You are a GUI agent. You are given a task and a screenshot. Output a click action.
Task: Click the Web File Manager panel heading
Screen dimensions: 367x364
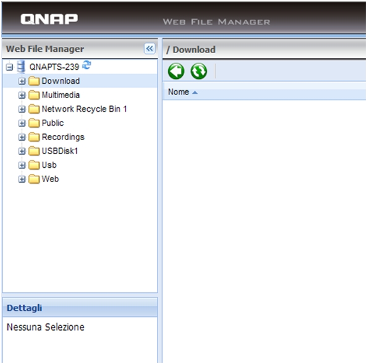click(x=45, y=49)
